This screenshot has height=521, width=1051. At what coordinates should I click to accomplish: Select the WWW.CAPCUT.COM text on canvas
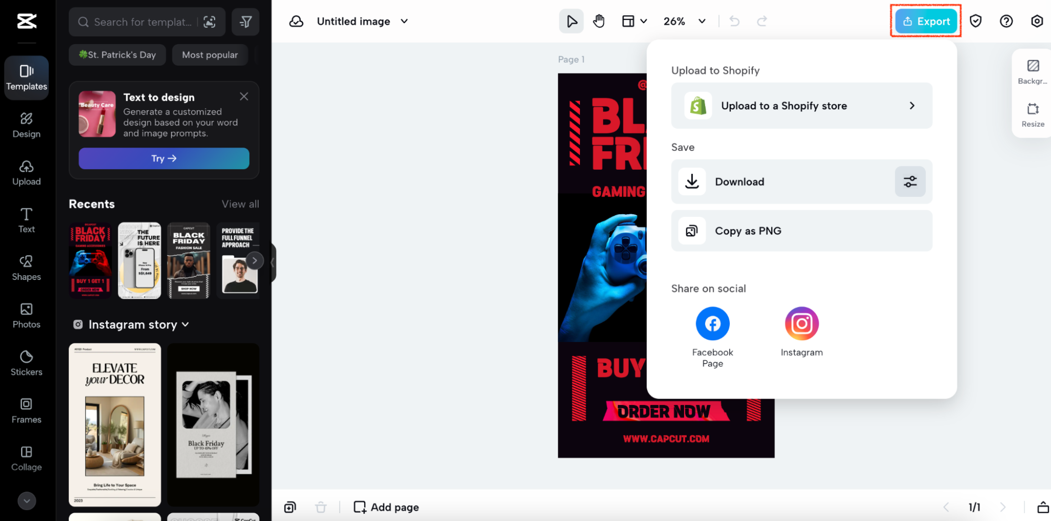666,439
